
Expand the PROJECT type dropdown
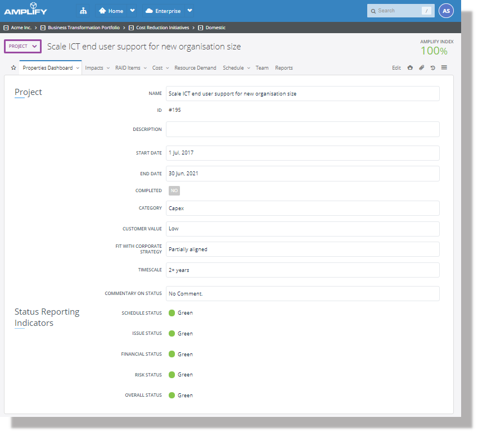pos(23,46)
